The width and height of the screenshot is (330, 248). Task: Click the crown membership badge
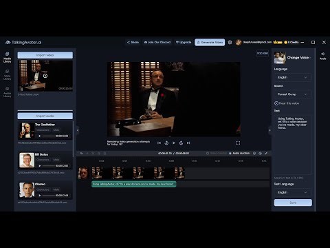pyautogui.click(x=278, y=42)
